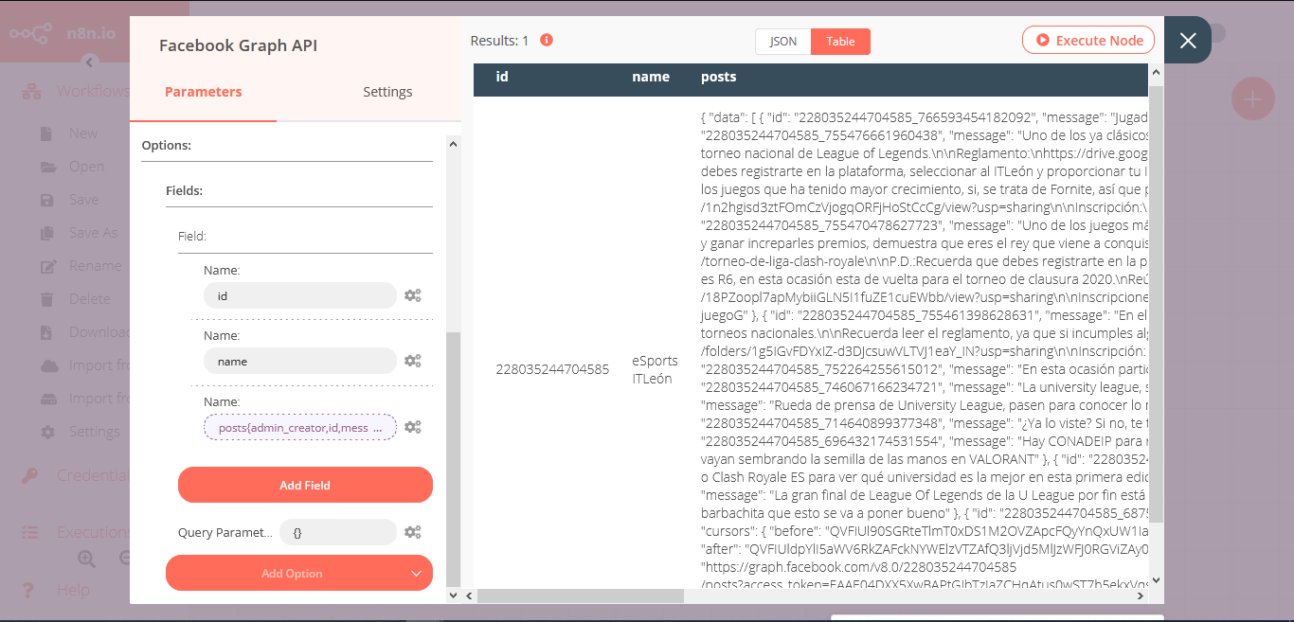Click the Import from URL cloud icon
The image size is (1294, 622).
point(49,365)
